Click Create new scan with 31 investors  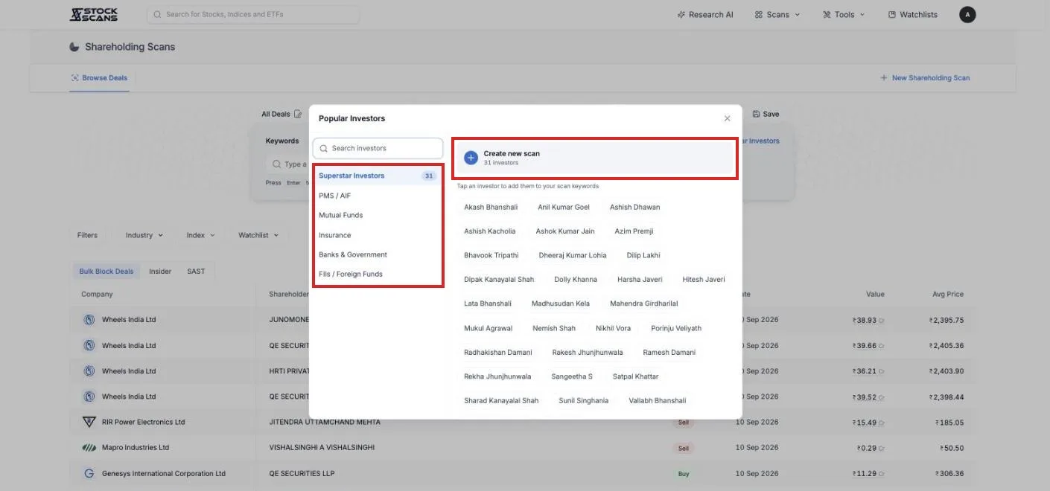595,158
